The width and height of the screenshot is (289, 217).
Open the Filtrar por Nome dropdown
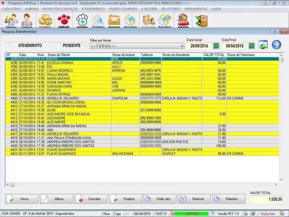[x=137, y=46]
